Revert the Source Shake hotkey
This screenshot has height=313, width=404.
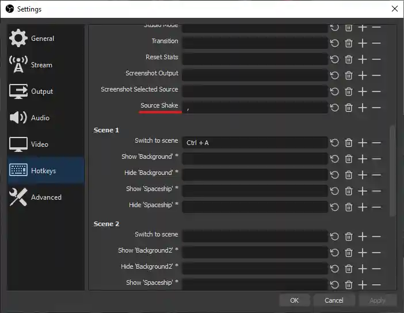click(x=334, y=108)
